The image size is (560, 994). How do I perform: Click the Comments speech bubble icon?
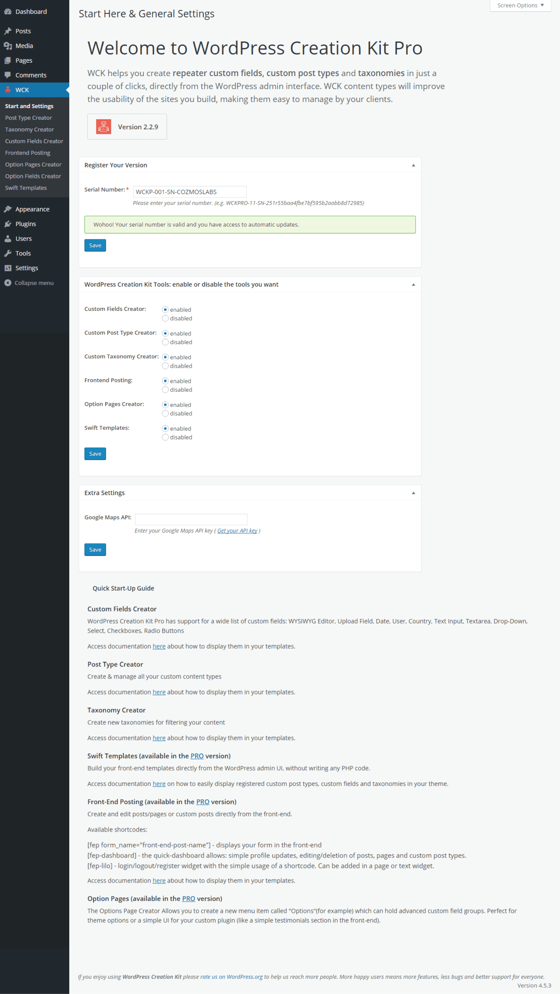8,75
